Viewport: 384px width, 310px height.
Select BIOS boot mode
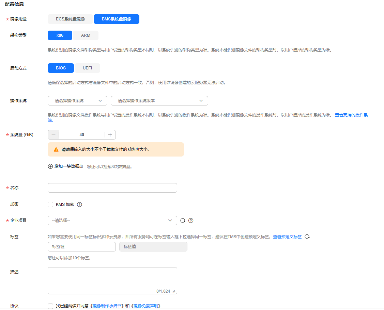61,68
